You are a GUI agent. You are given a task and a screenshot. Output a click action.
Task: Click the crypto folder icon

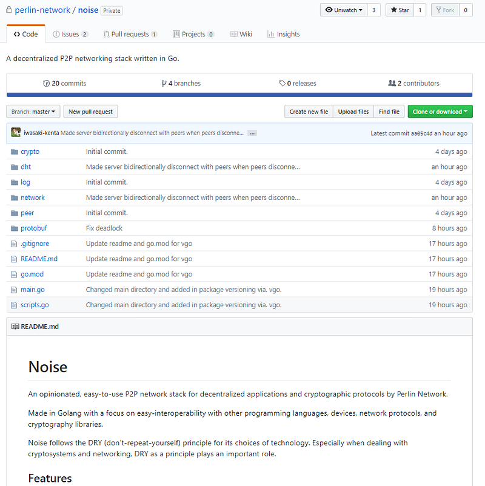(15, 151)
